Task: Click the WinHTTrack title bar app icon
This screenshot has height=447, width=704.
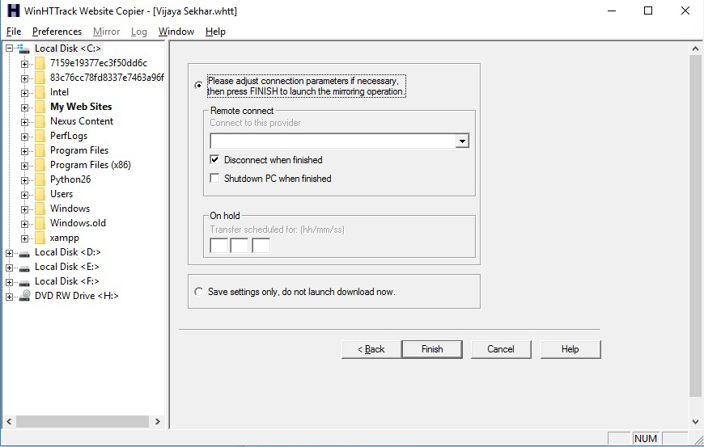Action: [12, 11]
